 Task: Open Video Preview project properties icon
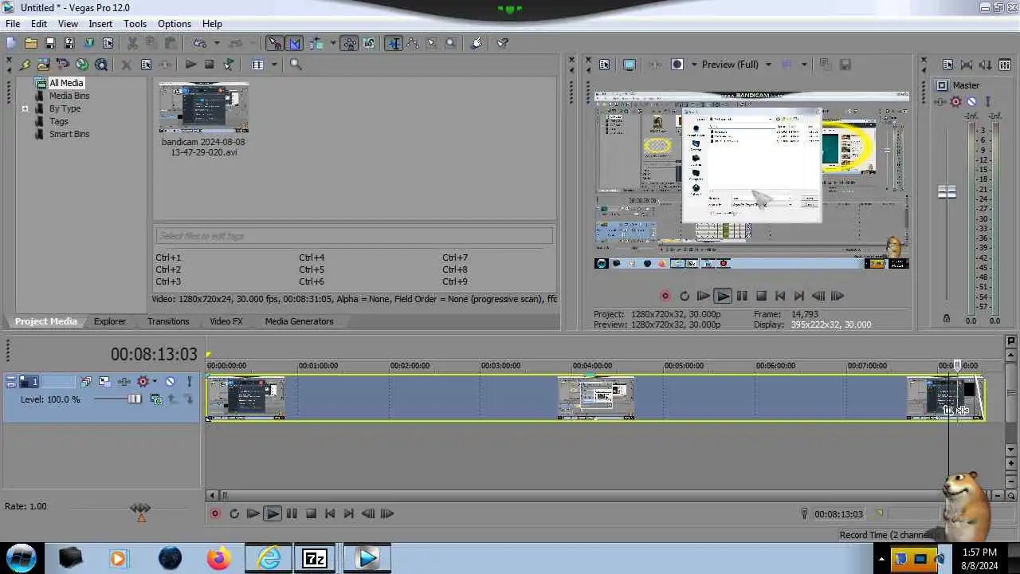pyautogui.click(x=604, y=65)
